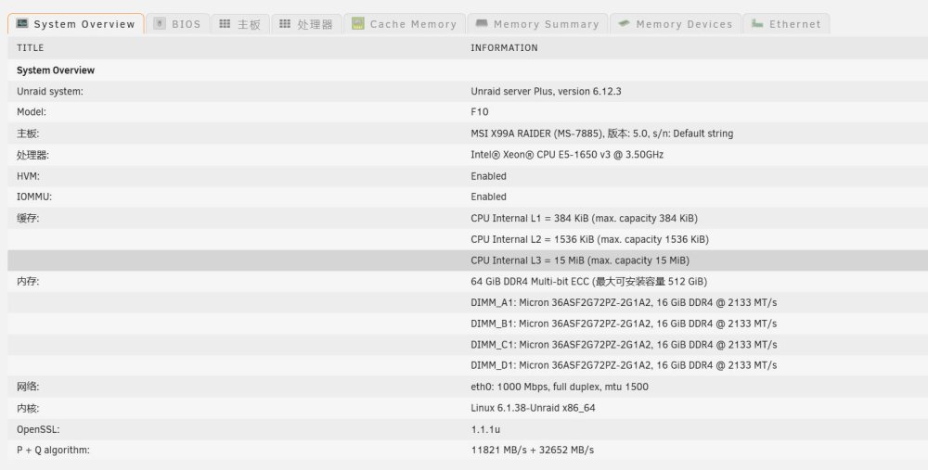This screenshot has width=928, height=470.
Task: Click the TITLE column header
Action: click(31, 48)
